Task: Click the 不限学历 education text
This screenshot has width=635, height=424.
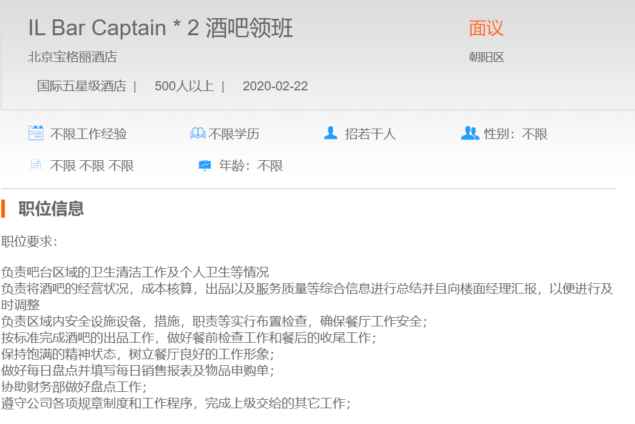Action: tap(234, 134)
